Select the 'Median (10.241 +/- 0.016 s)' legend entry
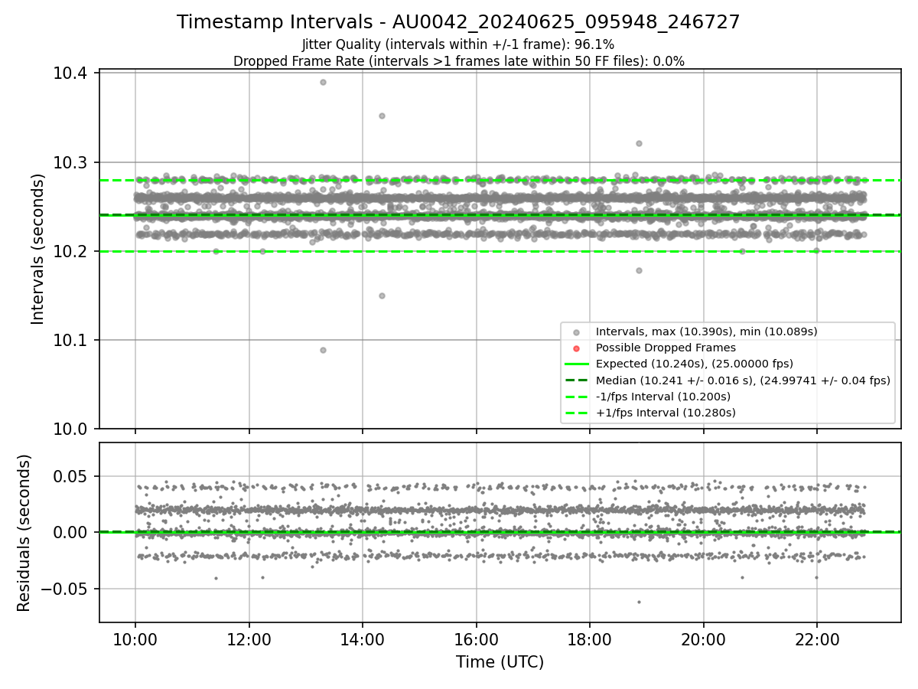 coord(743,380)
